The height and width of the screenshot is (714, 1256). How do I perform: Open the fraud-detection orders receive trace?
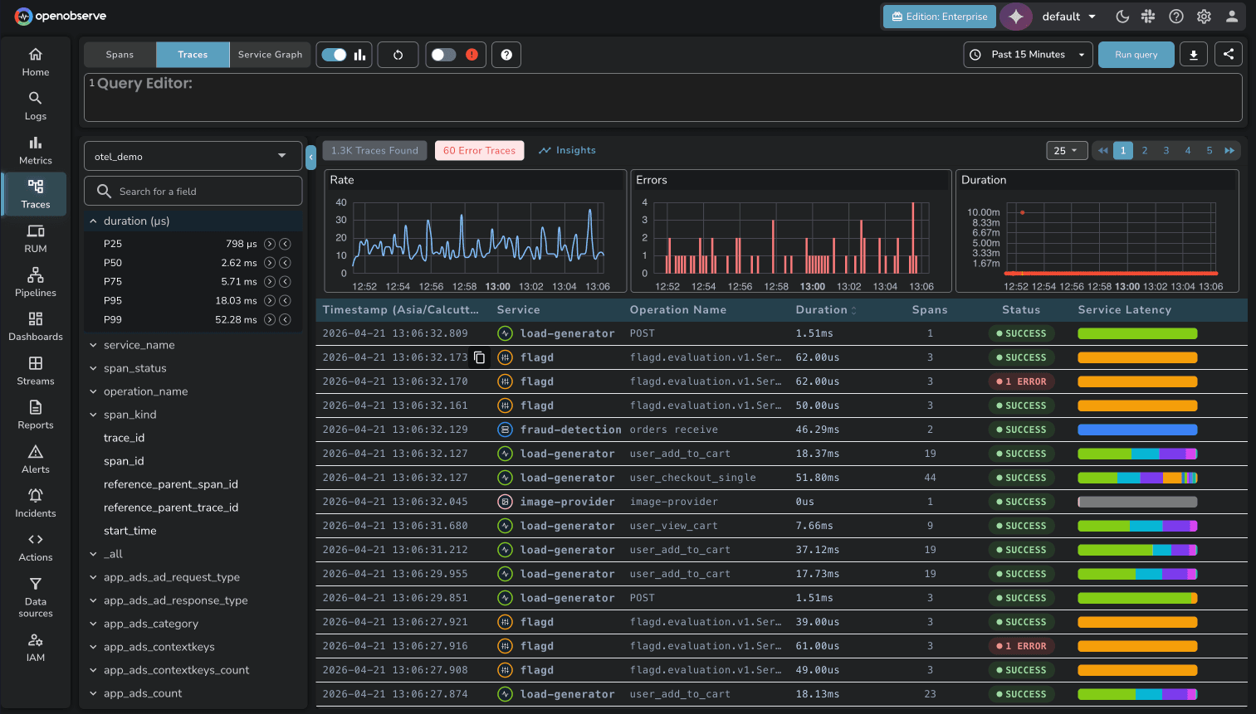click(781, 430)
